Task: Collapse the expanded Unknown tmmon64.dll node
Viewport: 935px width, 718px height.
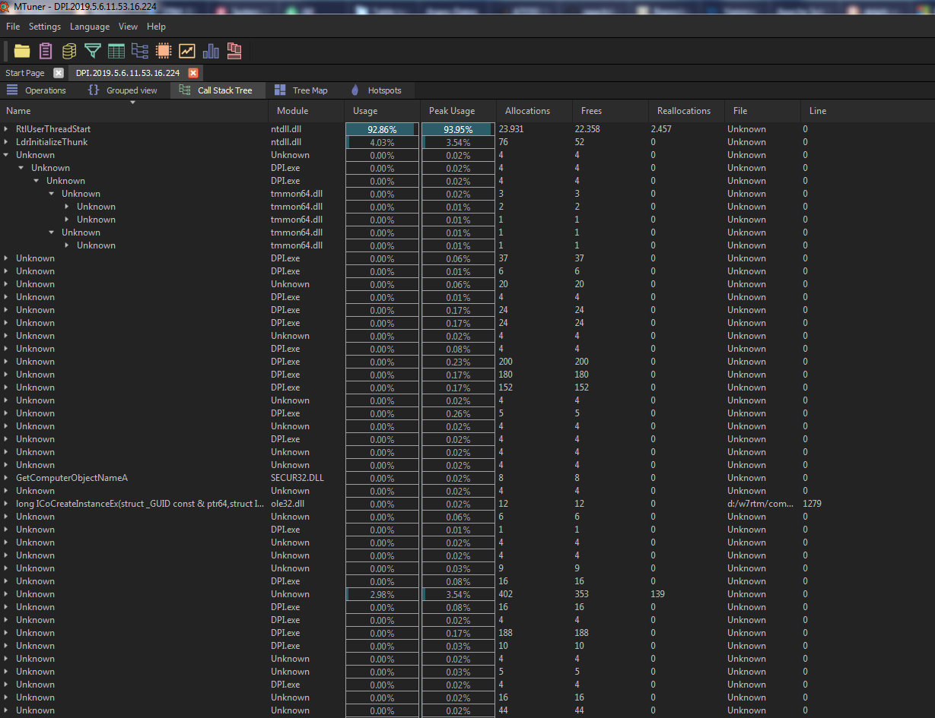Action: click(51, 193)
